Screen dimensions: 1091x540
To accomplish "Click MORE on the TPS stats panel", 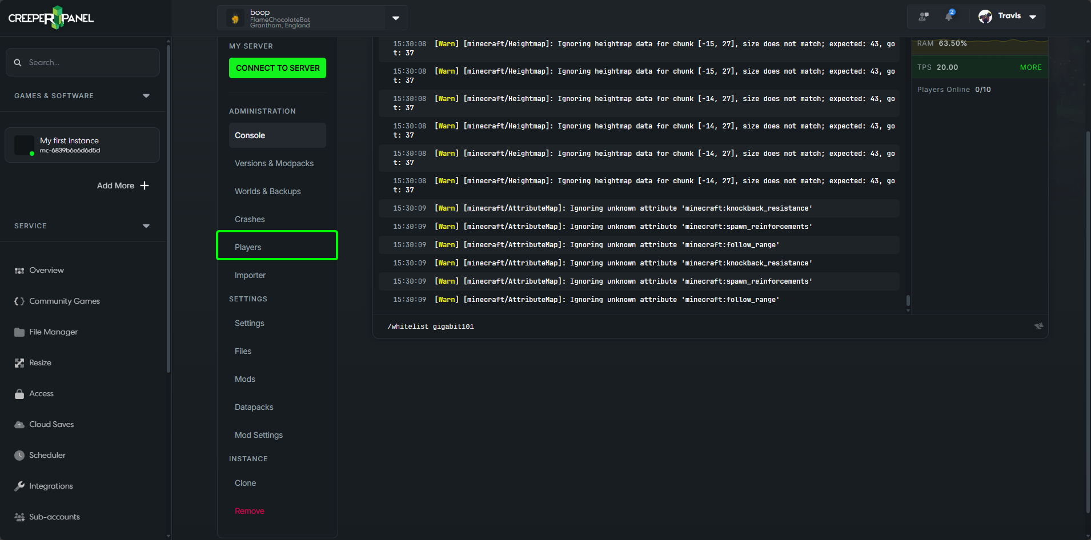I will click(1030, 67).
